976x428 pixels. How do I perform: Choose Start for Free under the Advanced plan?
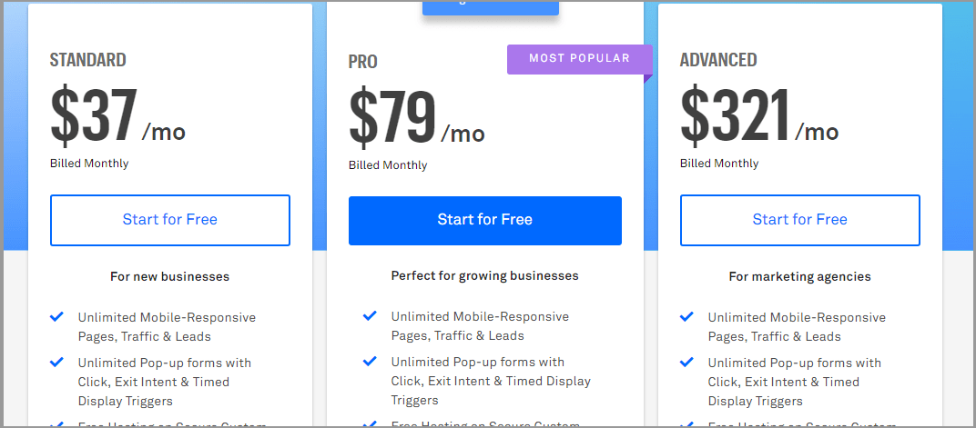tap(799, 220)
